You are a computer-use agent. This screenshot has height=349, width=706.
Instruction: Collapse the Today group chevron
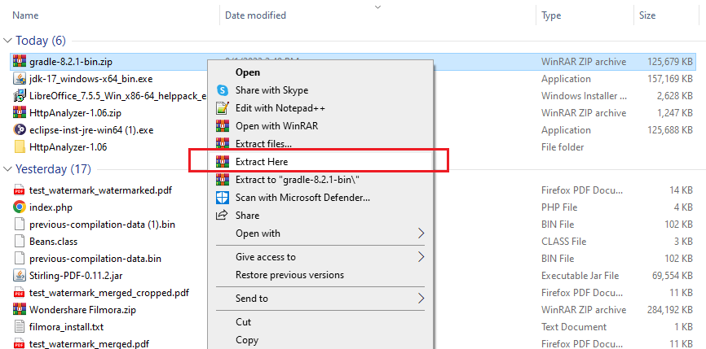click(x=8, y=41)
